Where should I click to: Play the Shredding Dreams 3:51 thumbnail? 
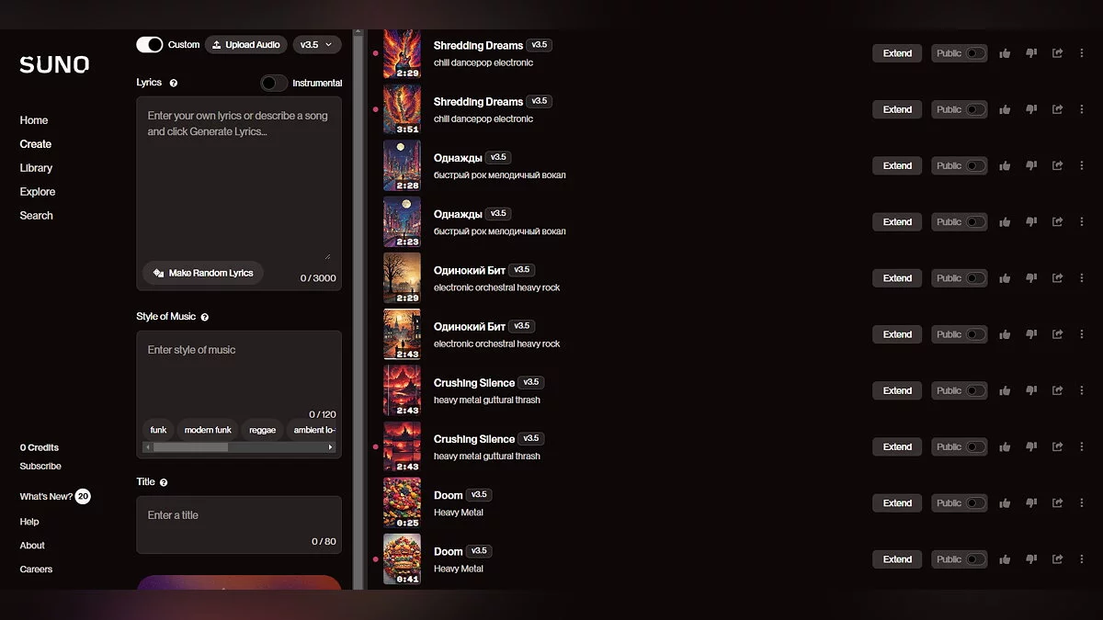pyautogui.click(x=402, y=109)
